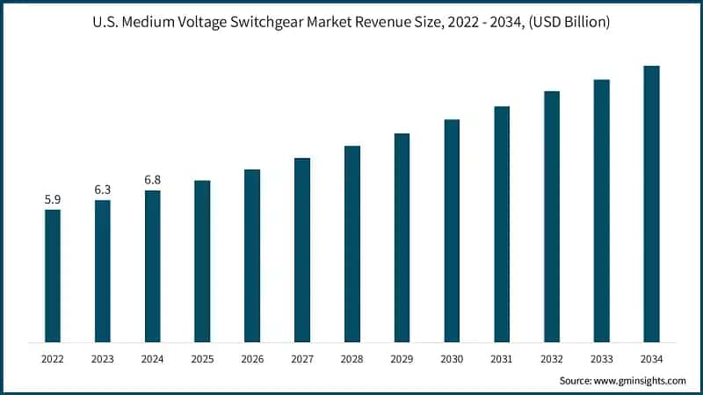Click the 2031 axis label
Image resolution: width=703 pixels, height=395 pixels.
click(502, 359)
